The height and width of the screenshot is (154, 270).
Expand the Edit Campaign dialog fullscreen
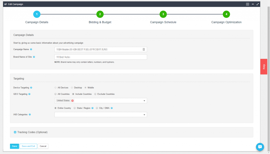tap(258, 4)
